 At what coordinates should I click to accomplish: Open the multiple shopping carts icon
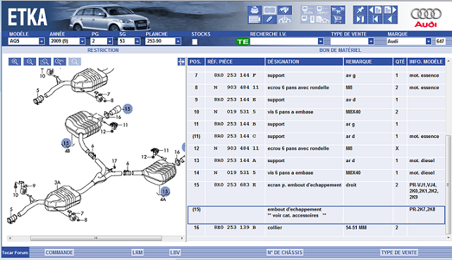338,10
